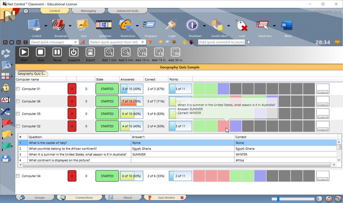Expand the Send/Collect dropdown arrow
The width and height of the screenshot is (343, 203).
click(x=228, y=26)
